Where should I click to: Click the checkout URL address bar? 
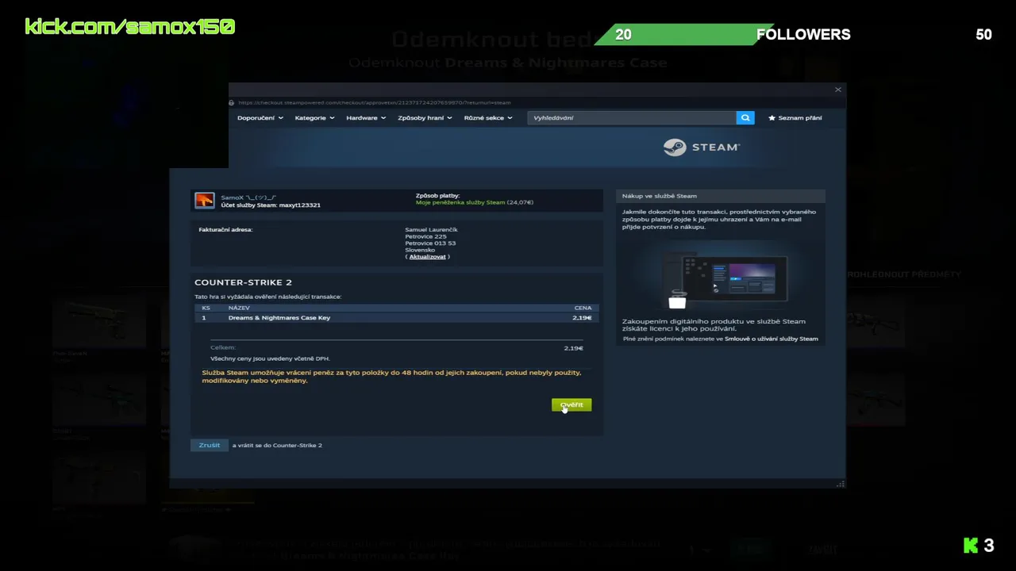pos(375,102)
